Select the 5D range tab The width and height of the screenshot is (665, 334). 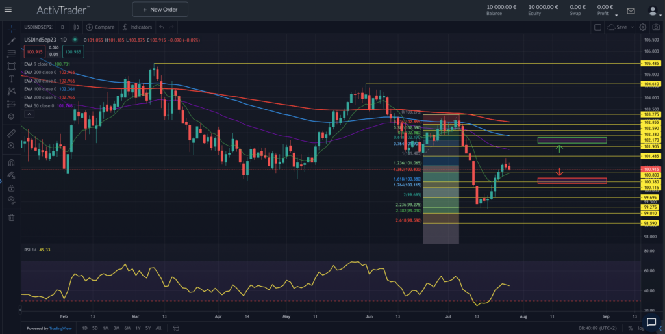[x=95, y=328]
